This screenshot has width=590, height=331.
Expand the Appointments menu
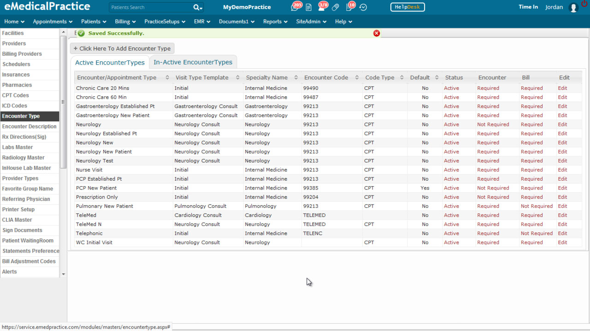(x=53, y=22)
